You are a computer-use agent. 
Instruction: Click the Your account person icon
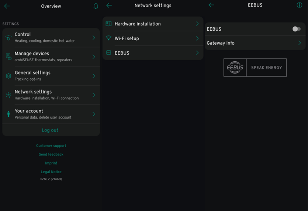(8, 114)
